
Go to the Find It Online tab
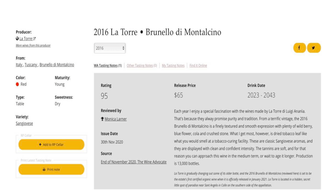click(x=198, y=66)
